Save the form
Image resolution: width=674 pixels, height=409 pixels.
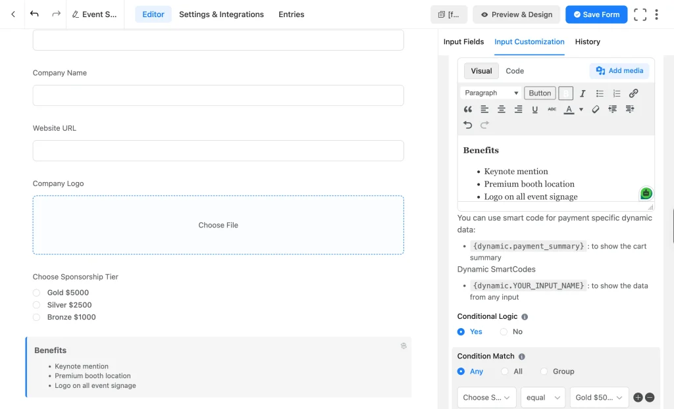pyautogui.click(x=596, y=14)
